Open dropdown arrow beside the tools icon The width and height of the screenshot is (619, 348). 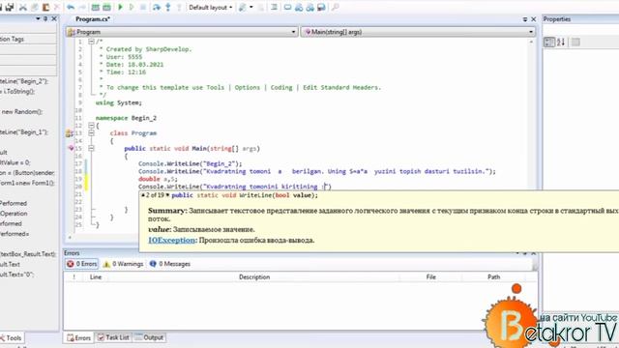click(x=251, y=7)
